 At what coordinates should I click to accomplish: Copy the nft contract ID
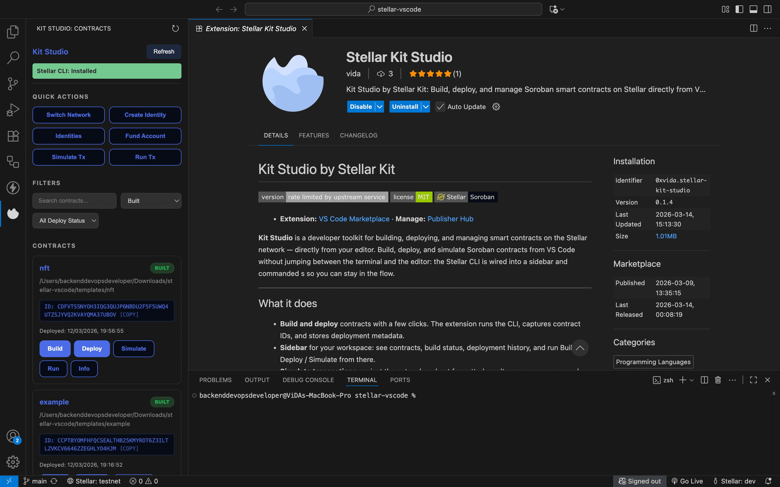coord(129,314)
